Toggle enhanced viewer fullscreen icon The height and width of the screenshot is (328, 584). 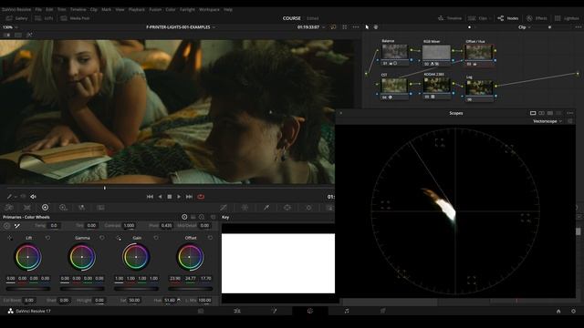point(345,27)
